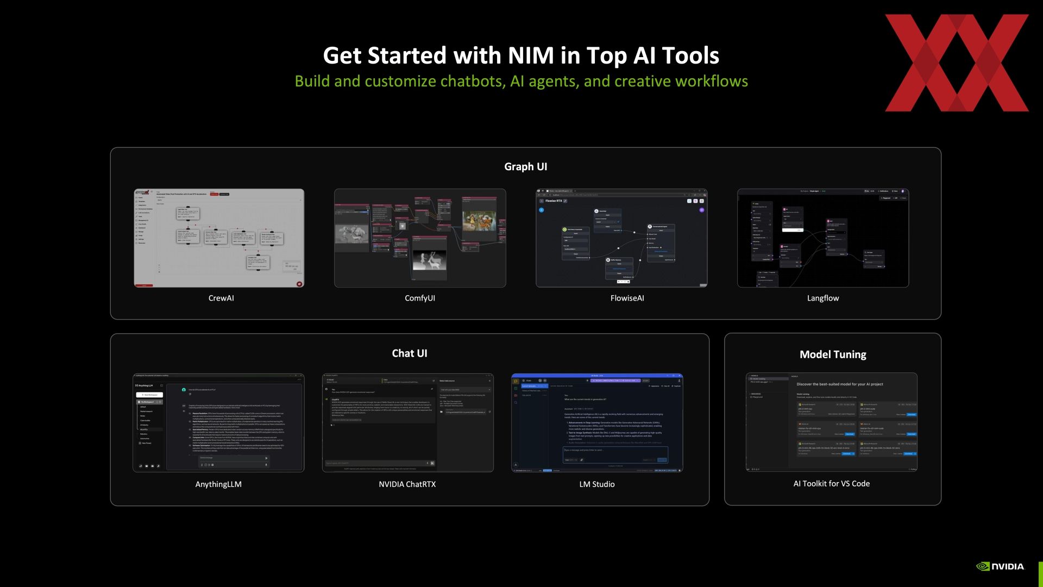This screenshot has width=1043, height=587.
Task: Open the NVIDIA ChatRTX thumbnail
Action: [x=408, y=422]
